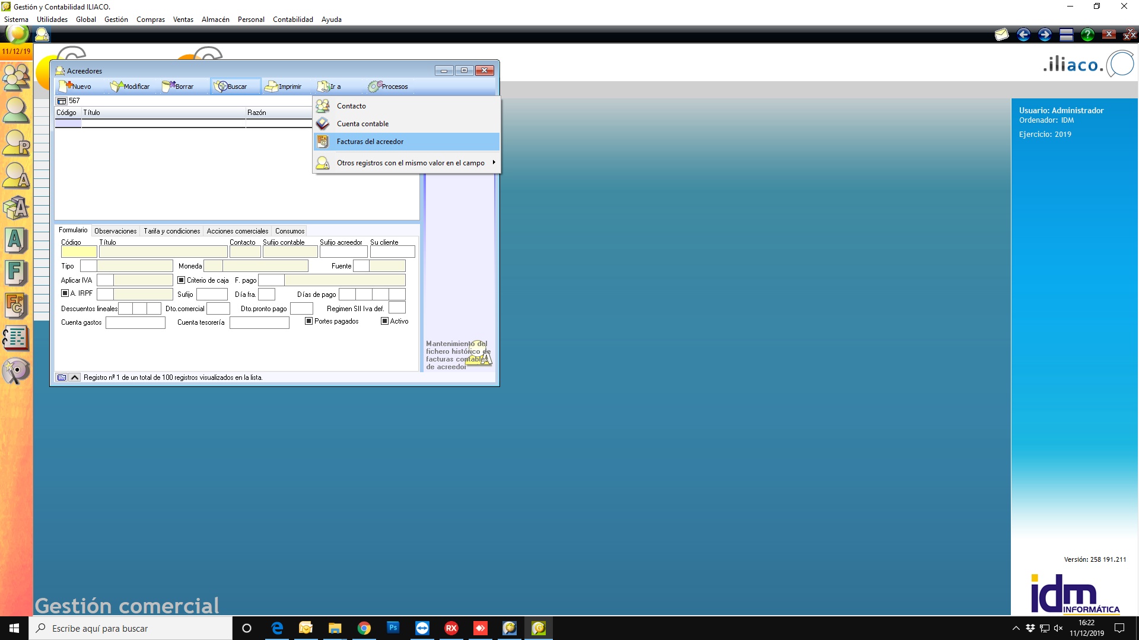1139x640 pixels.
Task: Click Modificar in Acreedores toolbar
Action: (130, 87)
